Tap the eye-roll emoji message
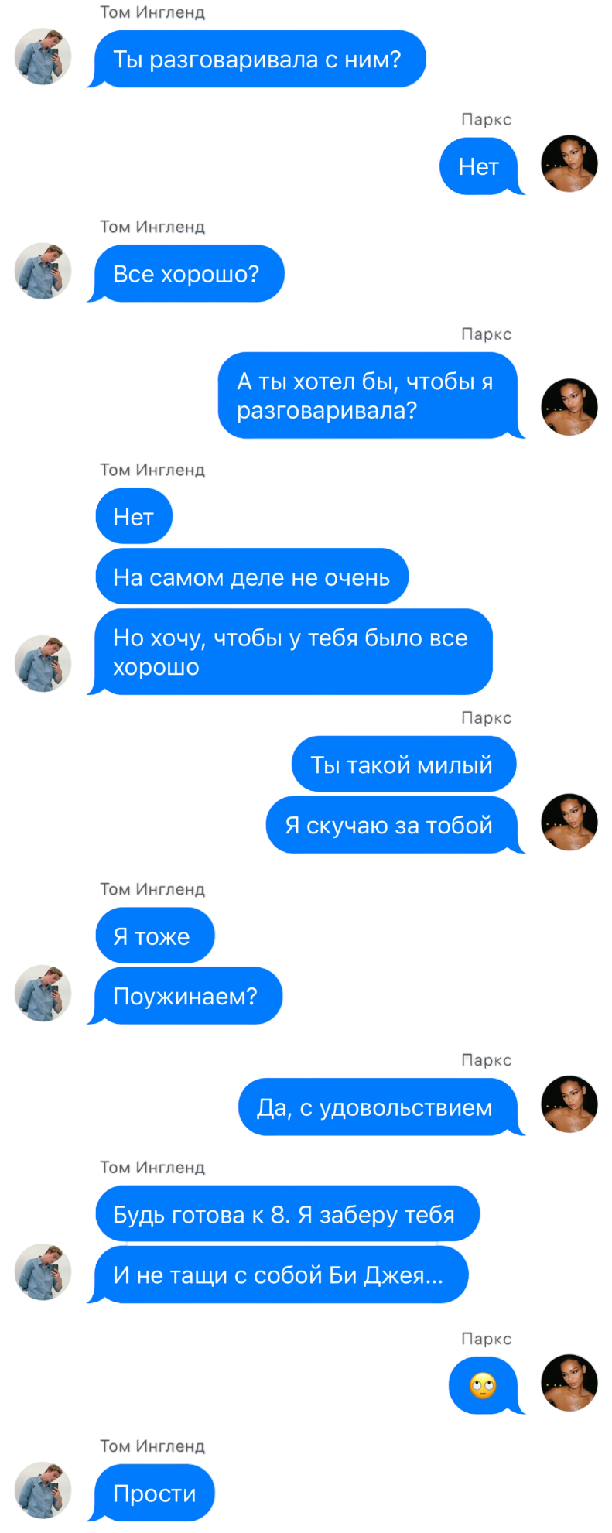612x1533 pixels. tap(485, 1385)
